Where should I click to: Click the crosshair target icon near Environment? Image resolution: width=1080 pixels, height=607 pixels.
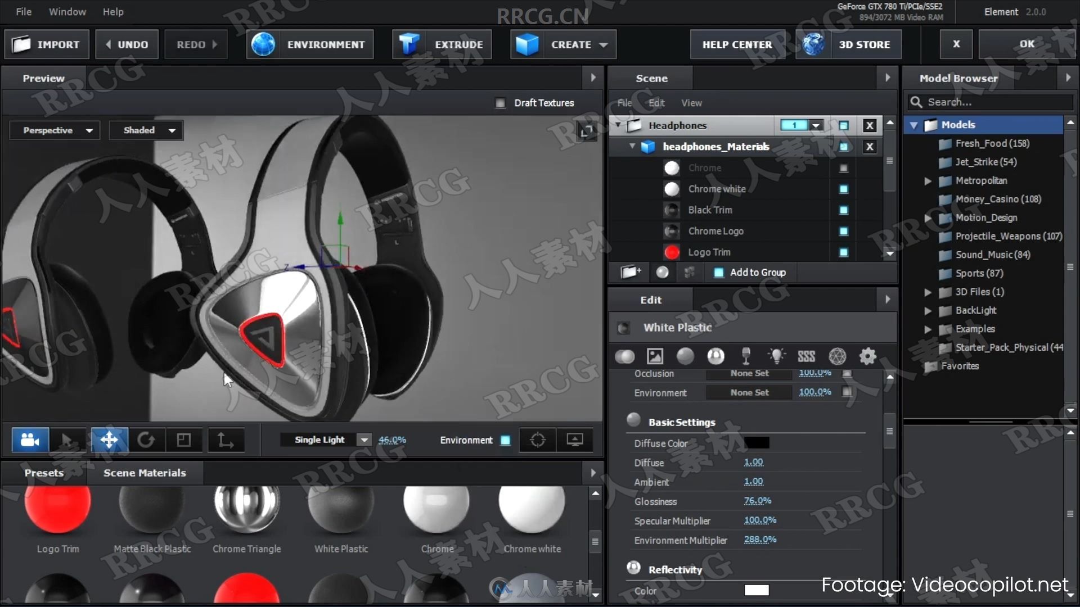(x=538, y=440)
